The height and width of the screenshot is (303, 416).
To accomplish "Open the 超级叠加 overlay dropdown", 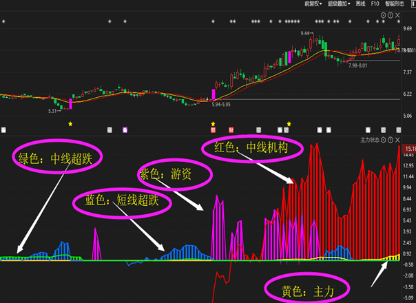I will (x=339, y=3).
